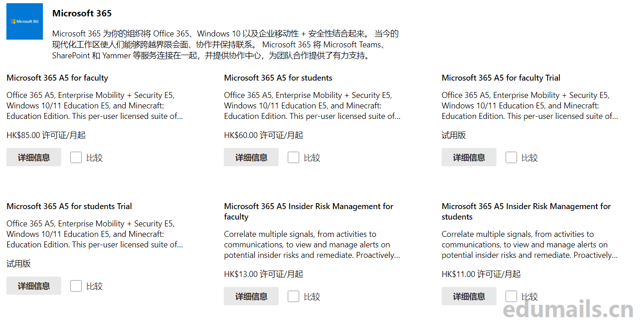
Task: Check the 比较 checkbox for Microsoft 365 A5 for faculty
Action: click(x=76, y=157)
